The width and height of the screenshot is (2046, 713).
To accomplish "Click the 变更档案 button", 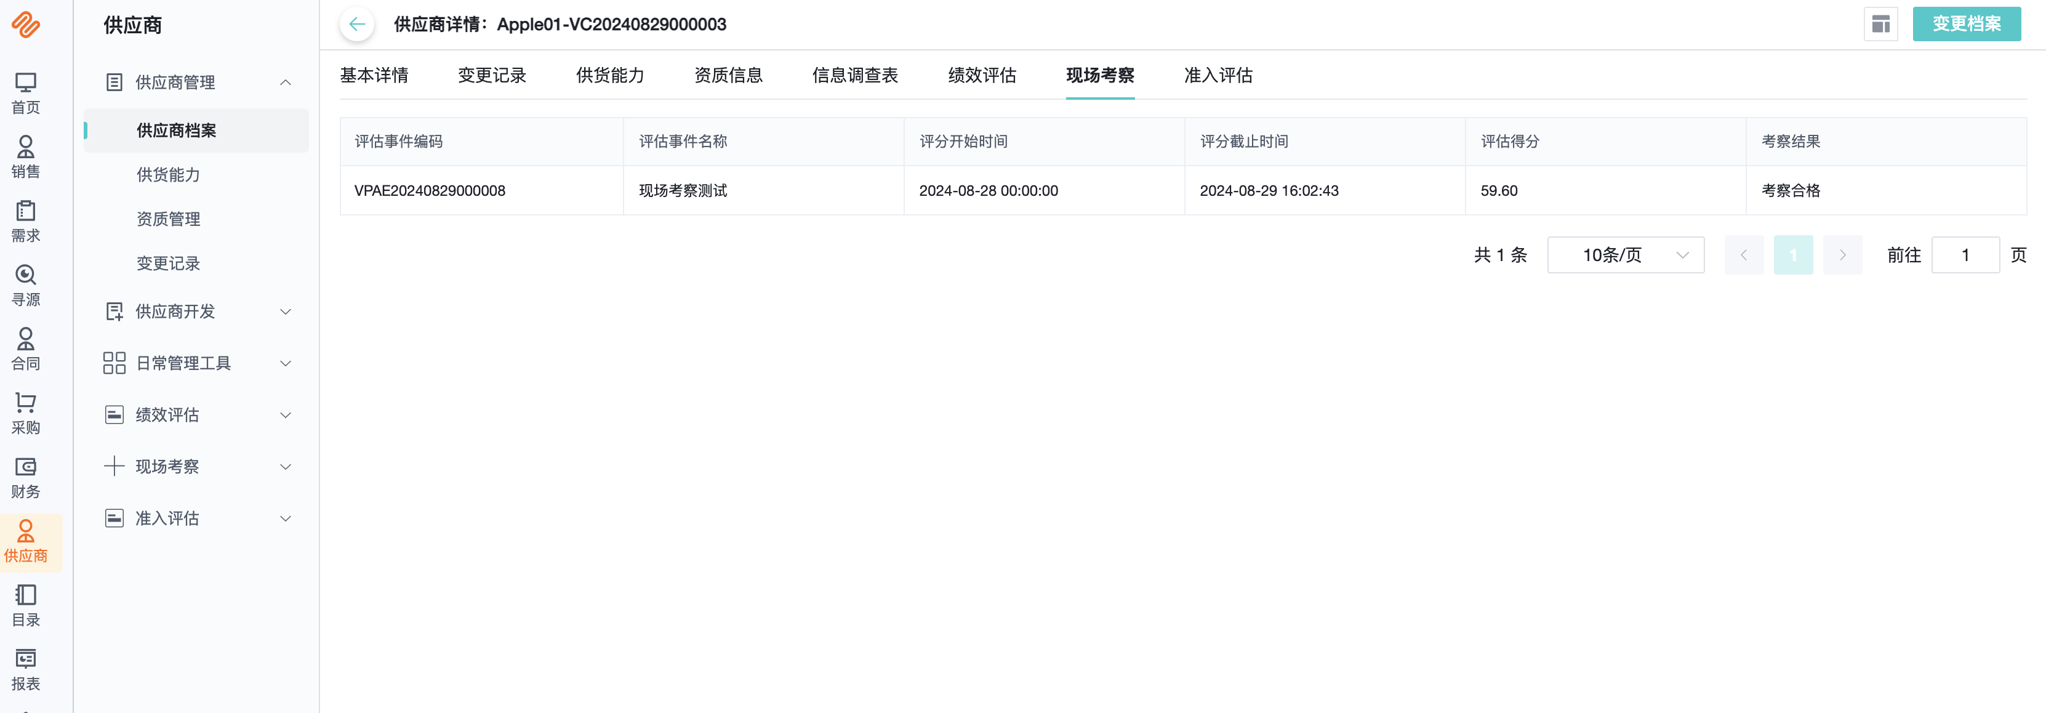I will click(x=1967, y=24).
